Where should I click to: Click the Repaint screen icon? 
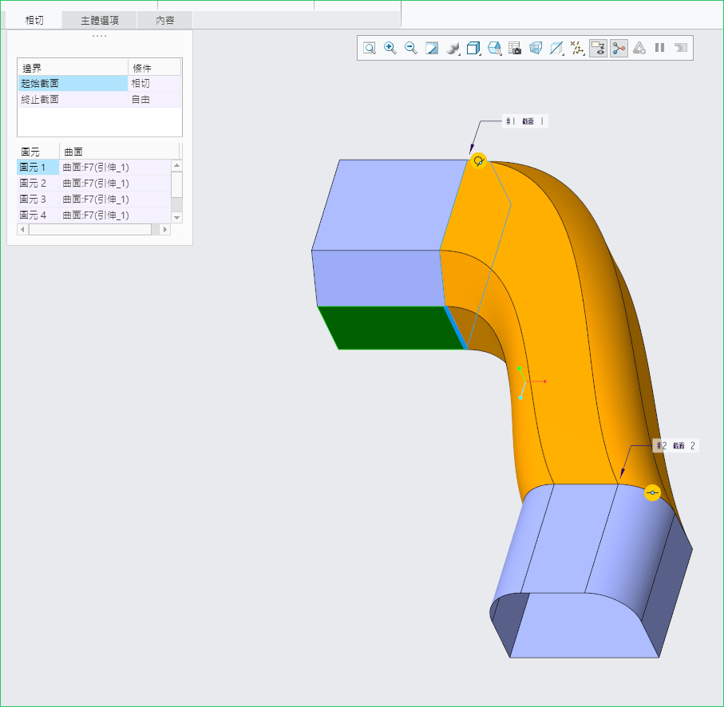pos(432,48)
